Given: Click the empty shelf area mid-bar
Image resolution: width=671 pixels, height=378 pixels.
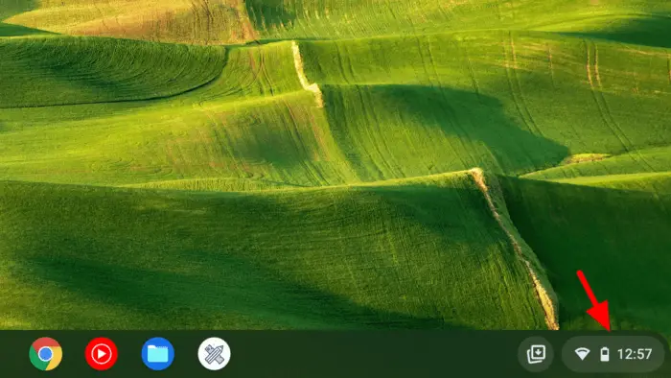Looking at the screenshot, I should [x=372, y=354].
